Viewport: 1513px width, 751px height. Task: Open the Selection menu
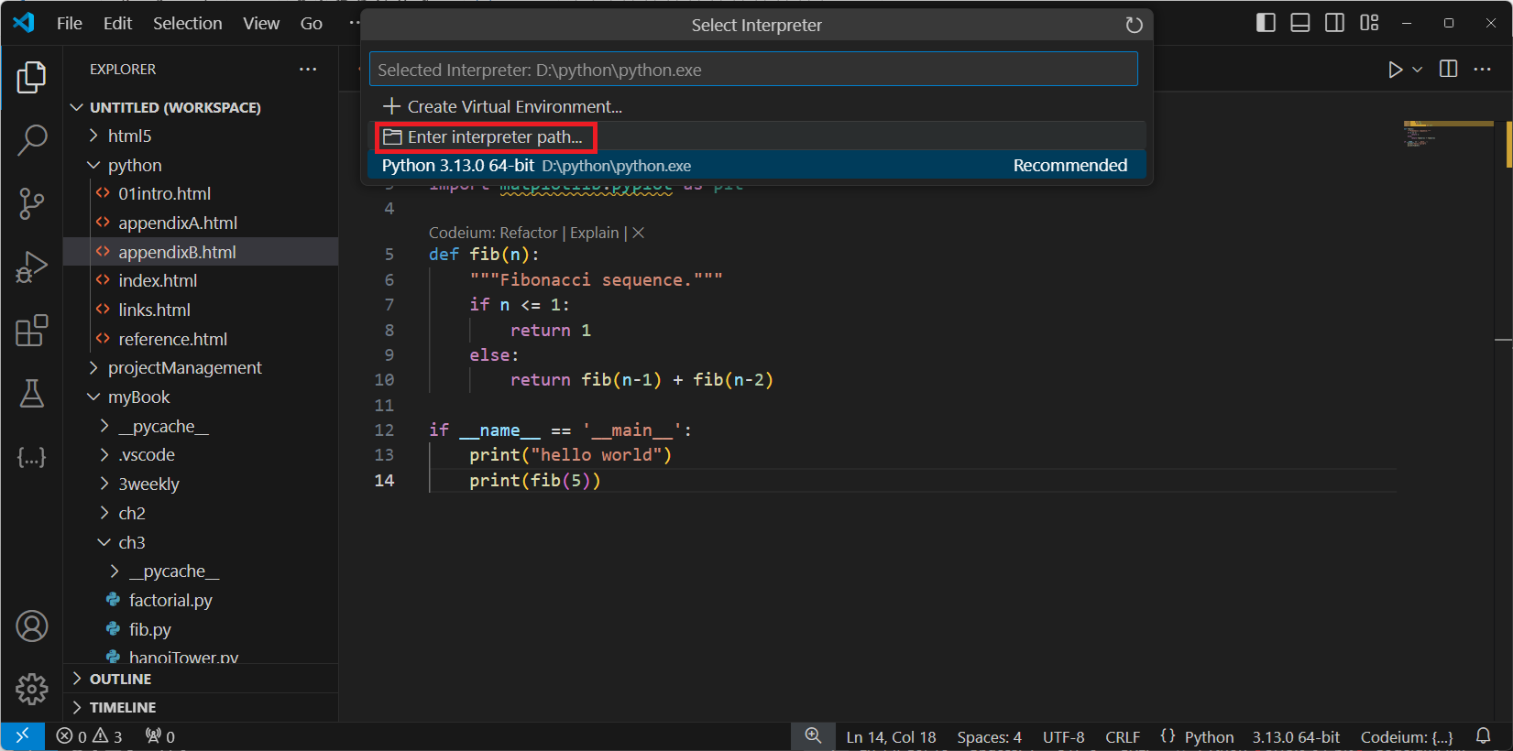(187, 24)
